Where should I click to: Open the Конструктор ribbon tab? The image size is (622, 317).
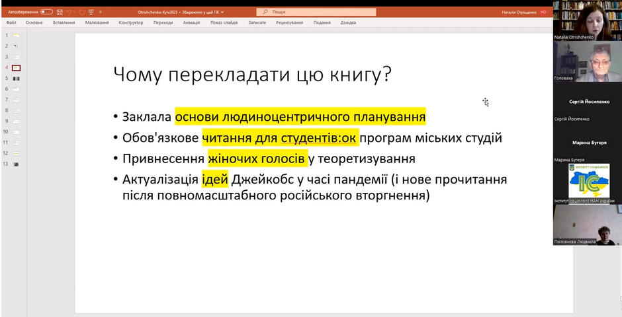(130, 22)
